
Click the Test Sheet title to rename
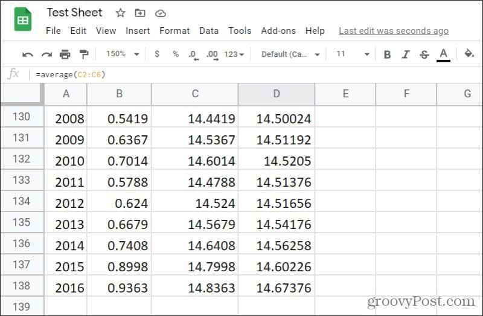[x=74, y=12]
